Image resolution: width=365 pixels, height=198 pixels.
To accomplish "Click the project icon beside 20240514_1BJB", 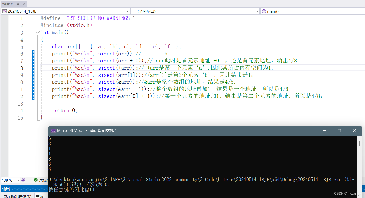I will coord(5,11).
